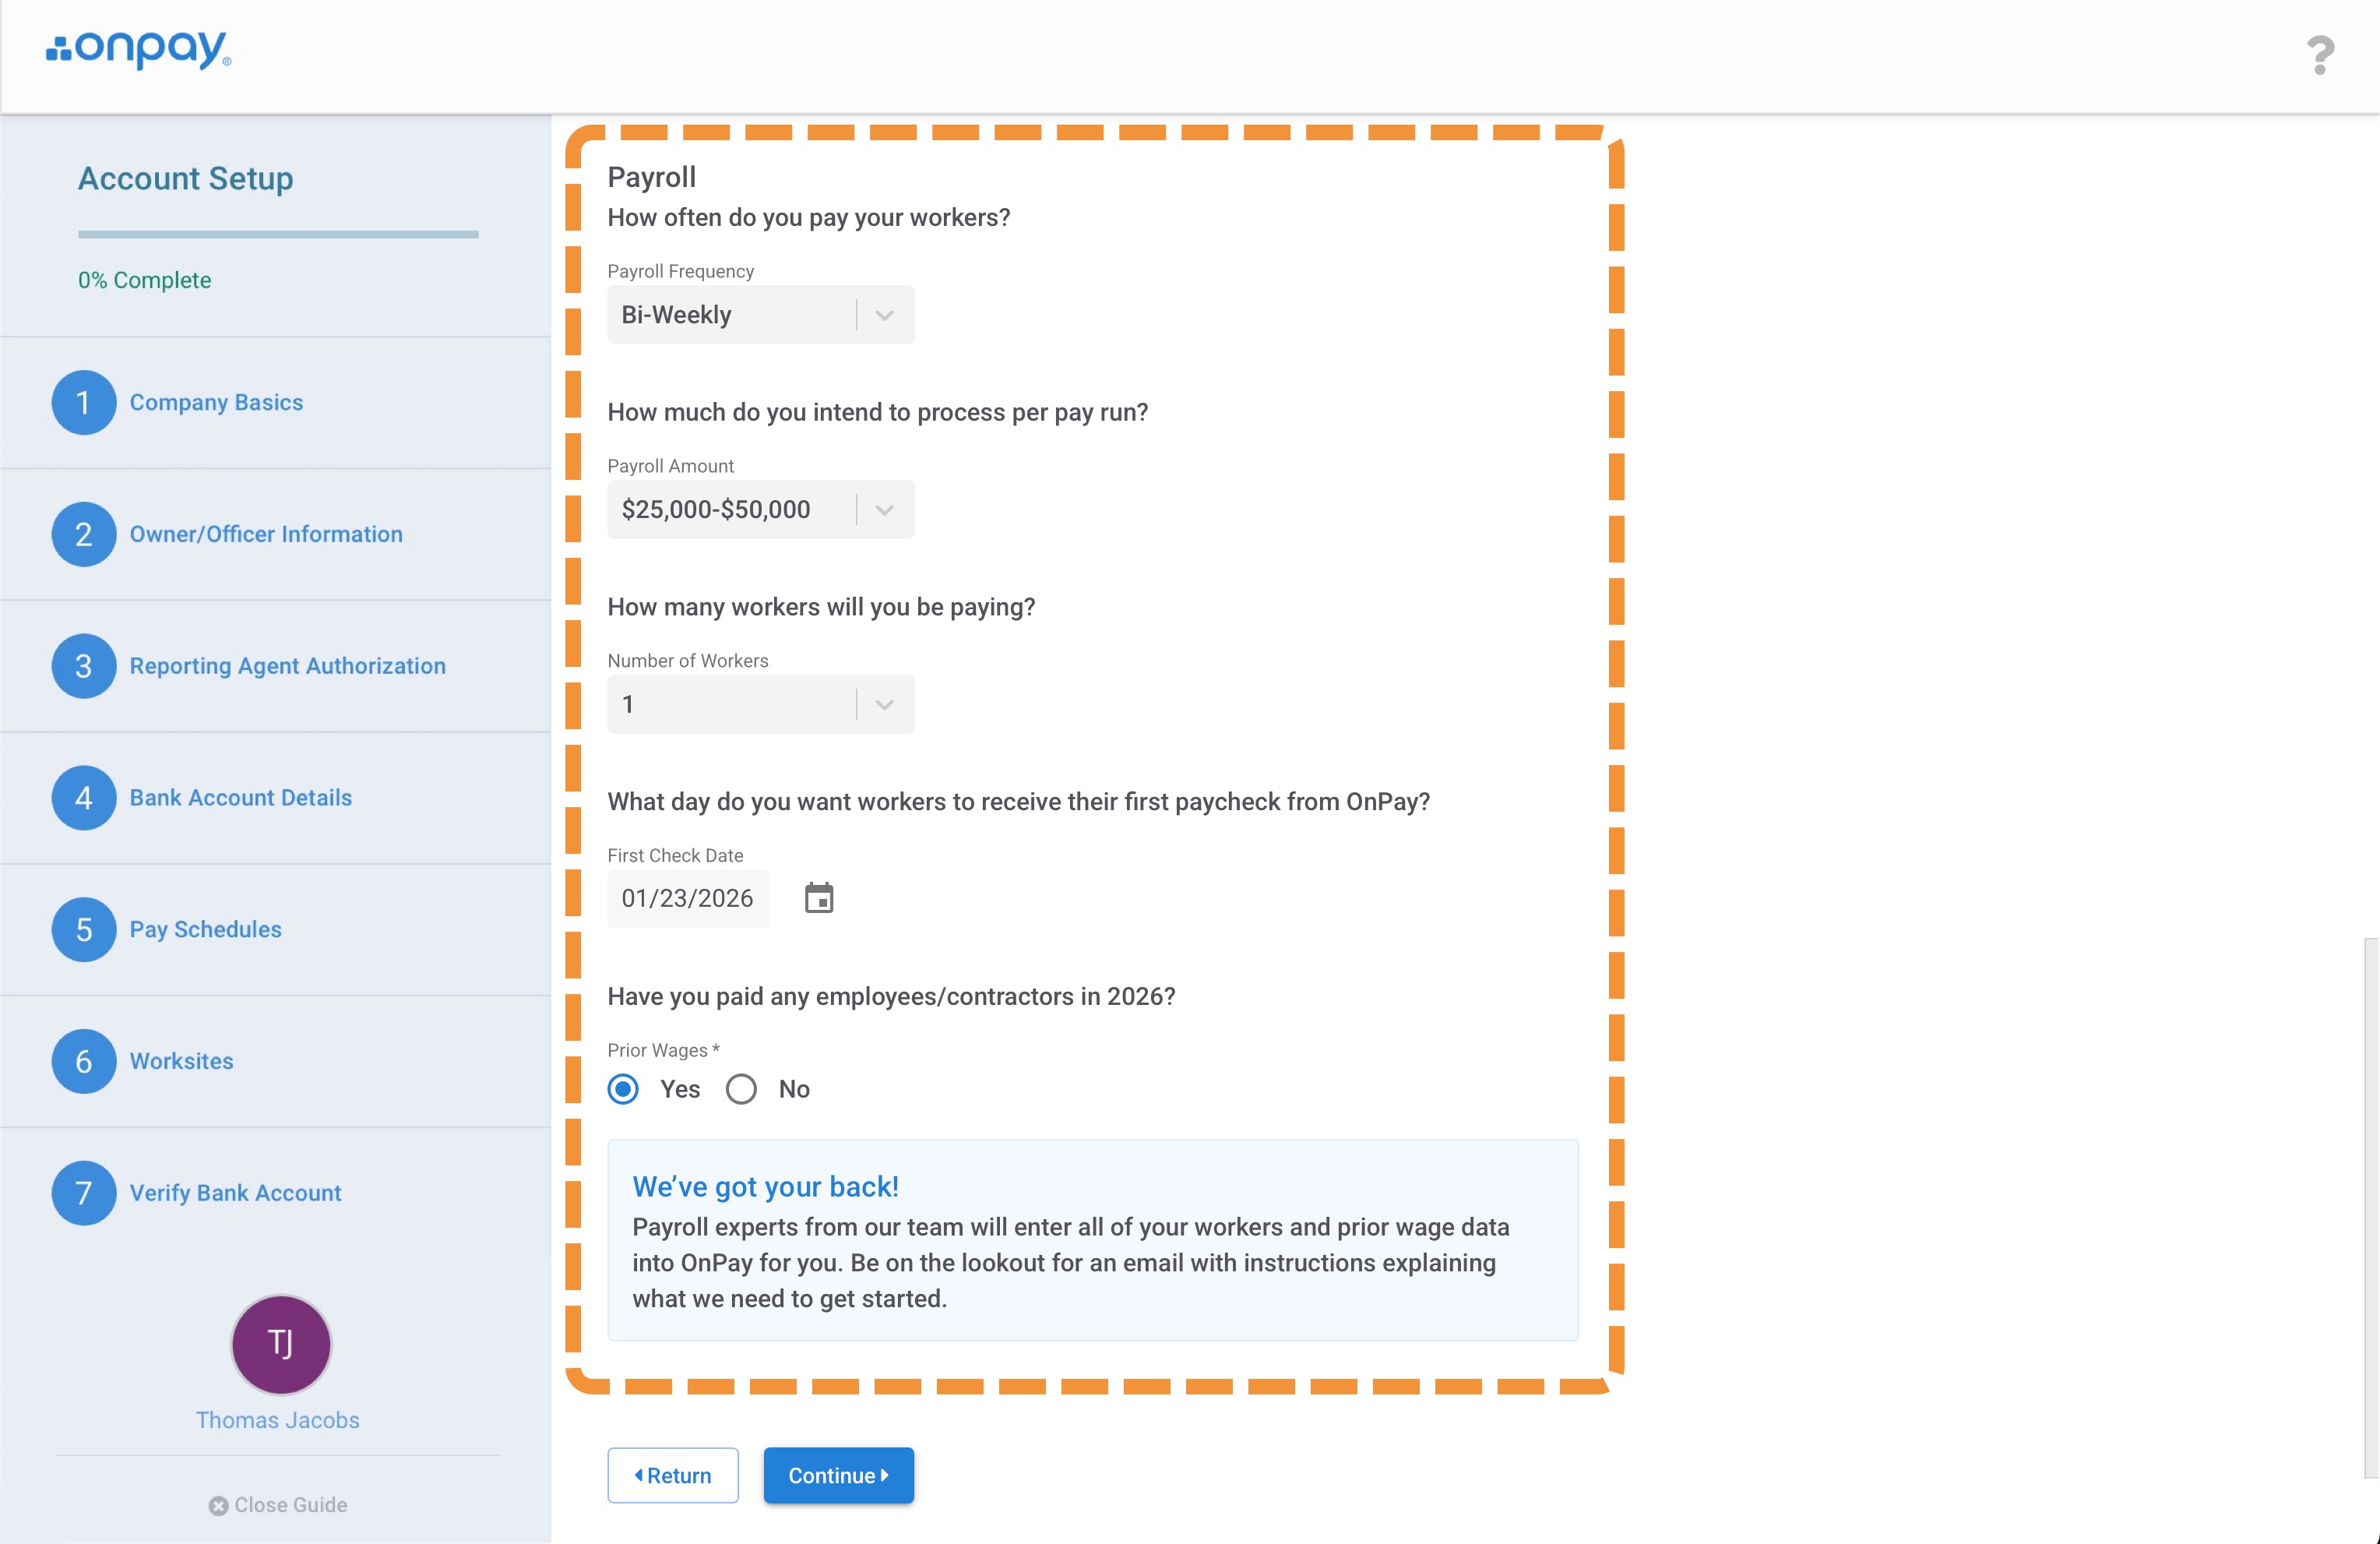
Task: Open the First Check Date calendar picker
Action: (818, 898)
